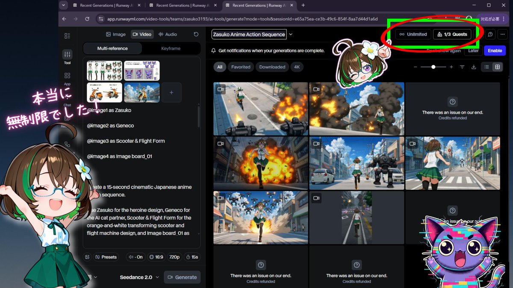Select the Audio mode
This screenshot has height=288, width=513.
(168, 34)
